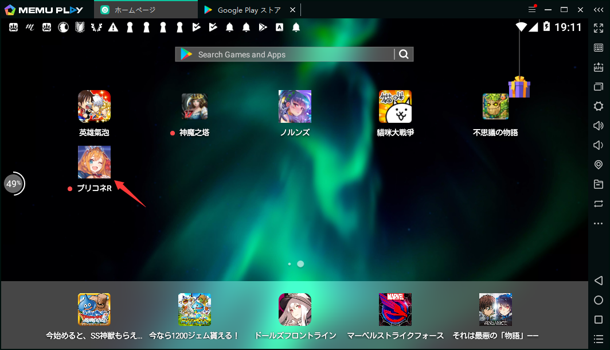Click the Search Games and Apps field
The image size is (610, 350).
287,54
